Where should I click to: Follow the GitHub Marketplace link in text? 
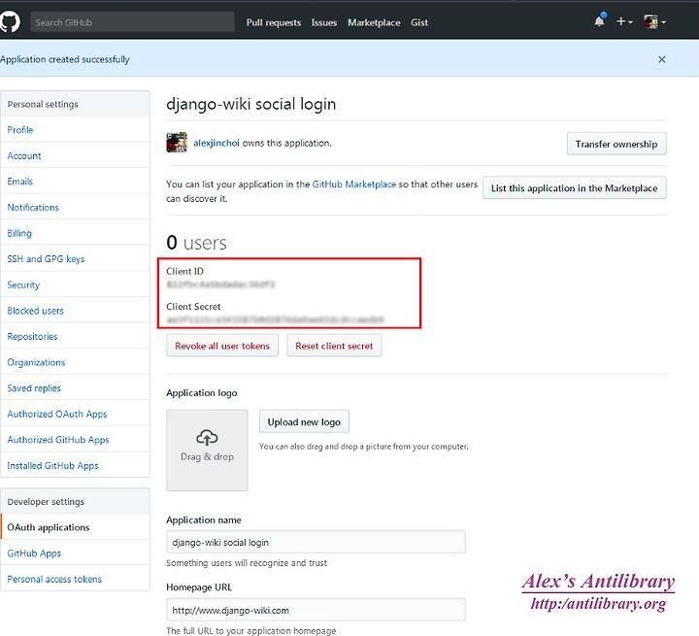click(354, 184)
